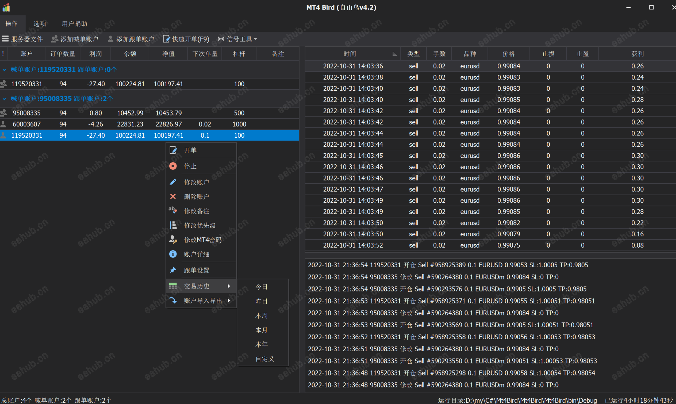The height and width of the screenshot is (404, 676).
Task: Open the 选项 menu
Action: point(40,24)
